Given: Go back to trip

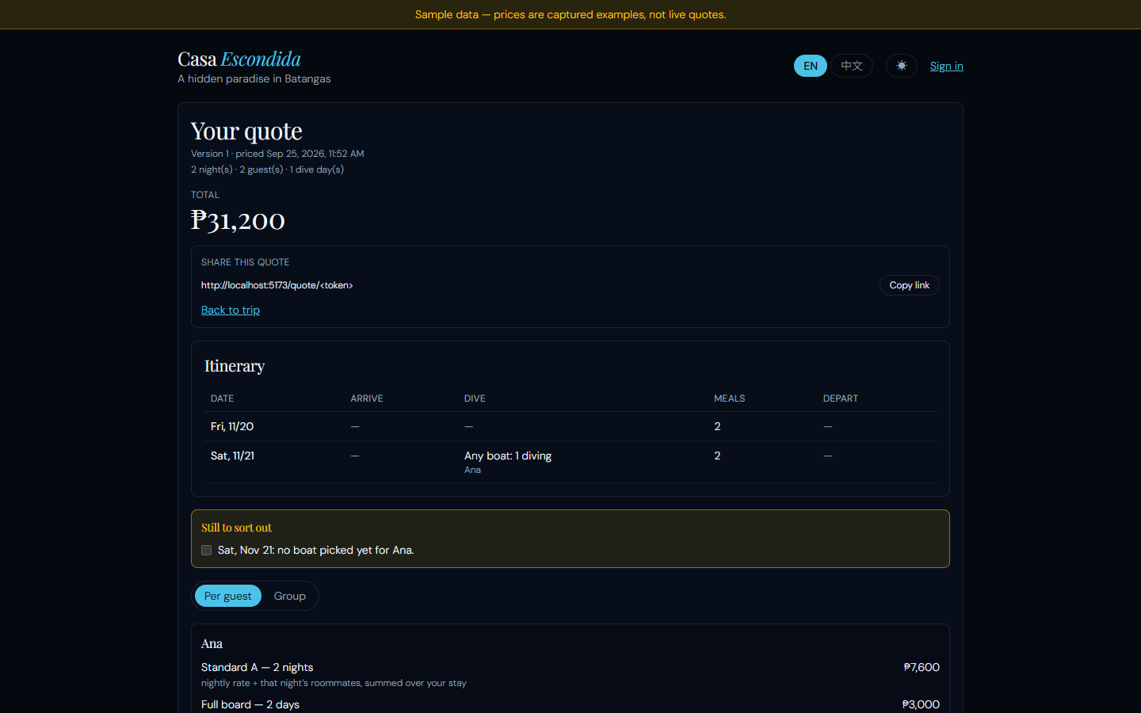Looking at the screenshot, I should coord(231,310).
